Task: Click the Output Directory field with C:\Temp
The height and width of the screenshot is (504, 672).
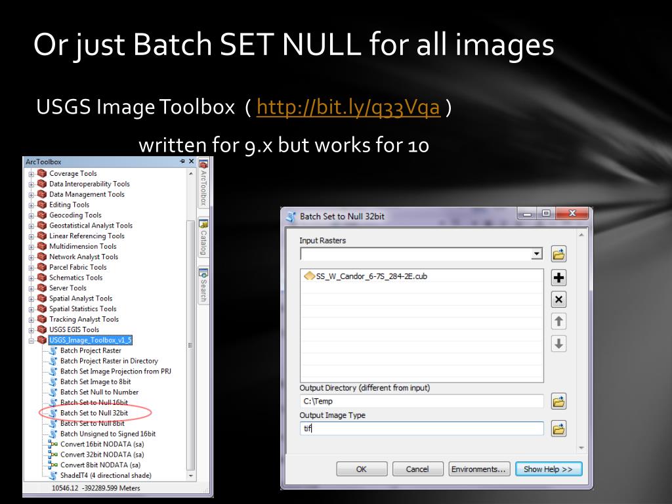Action: (422, 401)
